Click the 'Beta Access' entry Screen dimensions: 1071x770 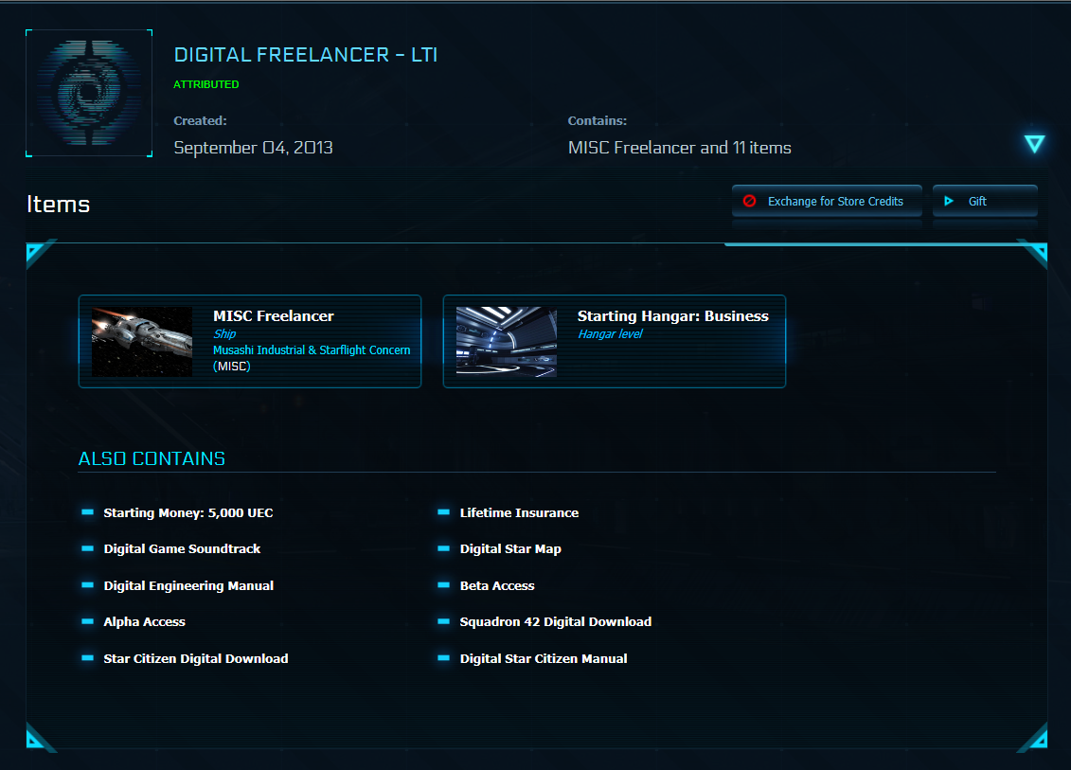497,586
